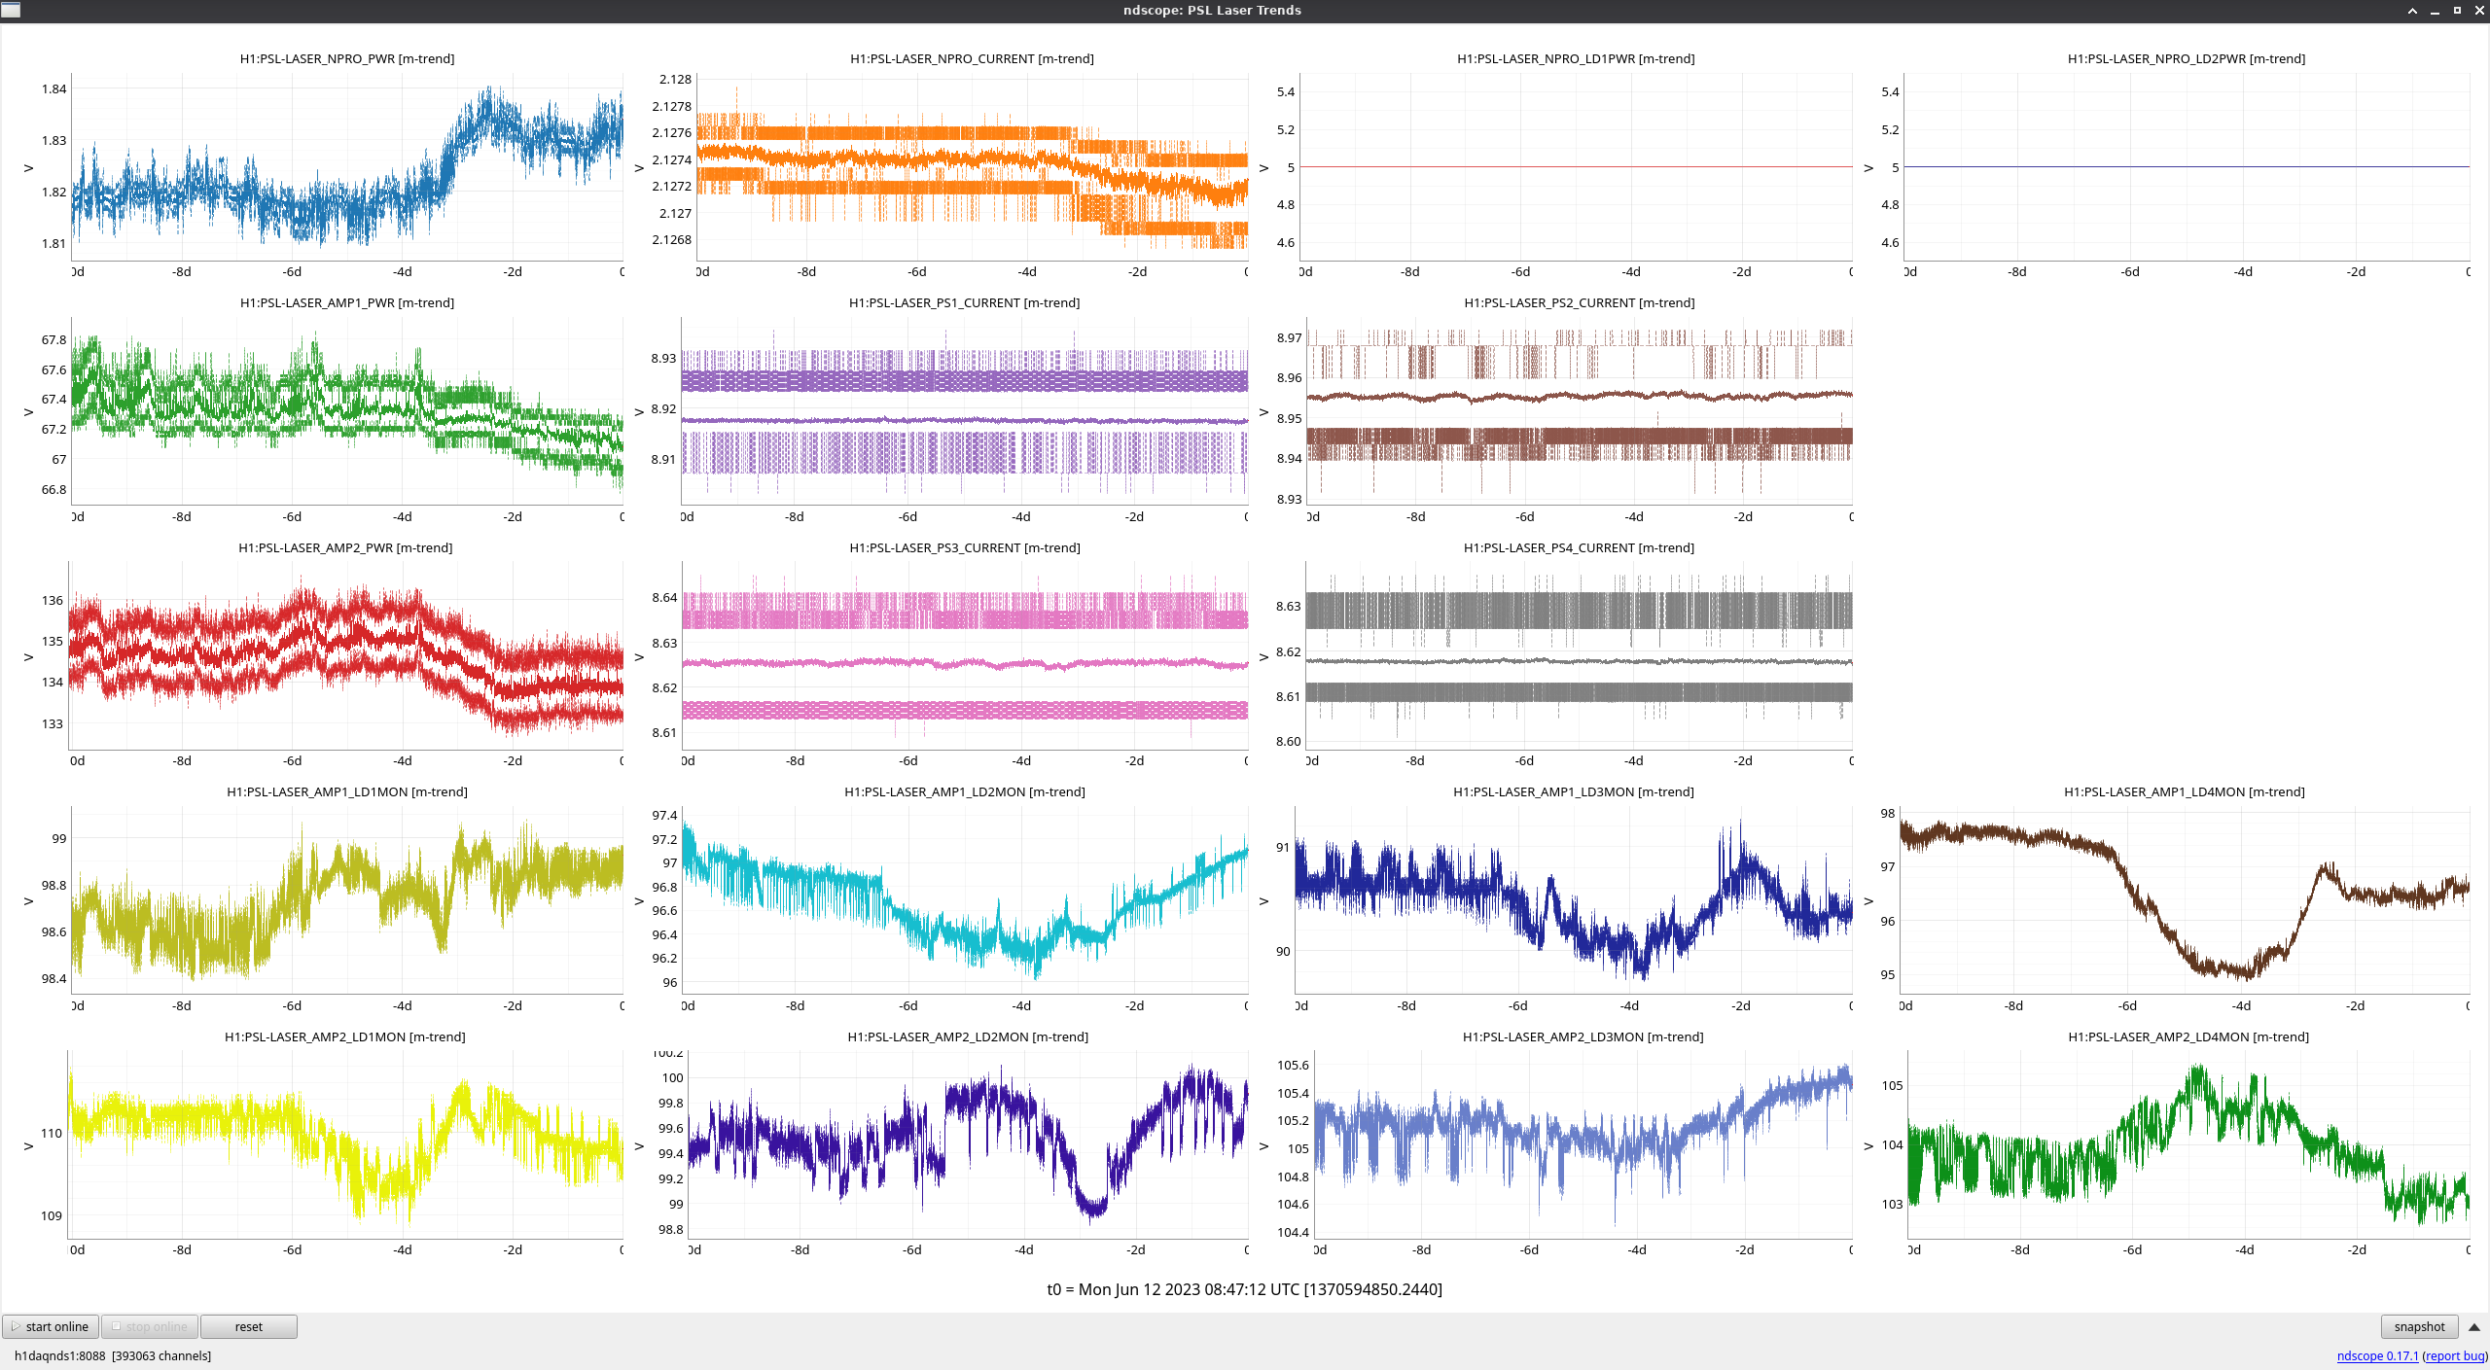Image resolution: width=2490 pixels, height=1370 pixels.
Task: Select the AMP1_PWR green plot area
Action: pyautogui.click(x=346, y=410)
